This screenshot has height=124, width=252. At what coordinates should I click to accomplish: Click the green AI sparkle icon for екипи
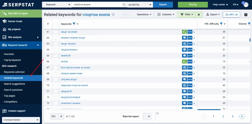184,61
